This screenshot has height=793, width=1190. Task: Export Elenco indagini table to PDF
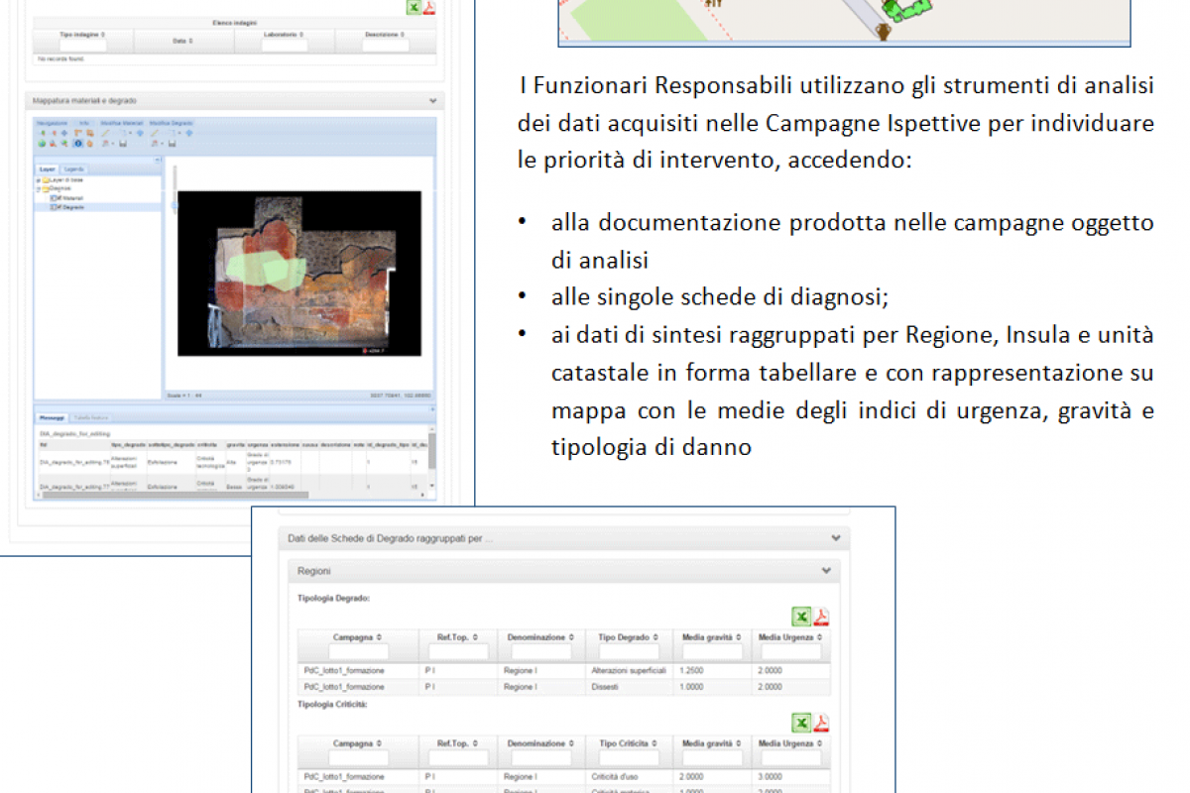(430, 8)
